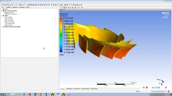Open Chrome from the taskbar

click(x=24, y=94)
